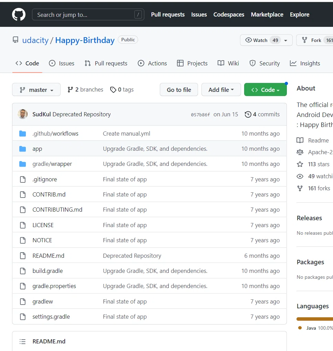Click the repository icon beside udacity
Image resolution: width=333 pixels, height=351 pixels.
[x=15, y=40]
